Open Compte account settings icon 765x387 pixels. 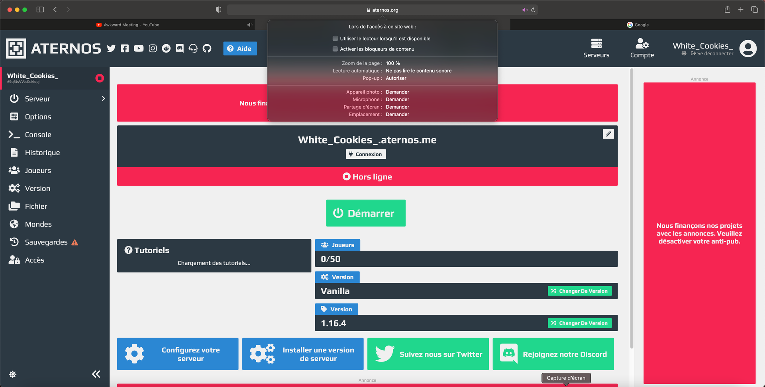[x=642, y=43]
